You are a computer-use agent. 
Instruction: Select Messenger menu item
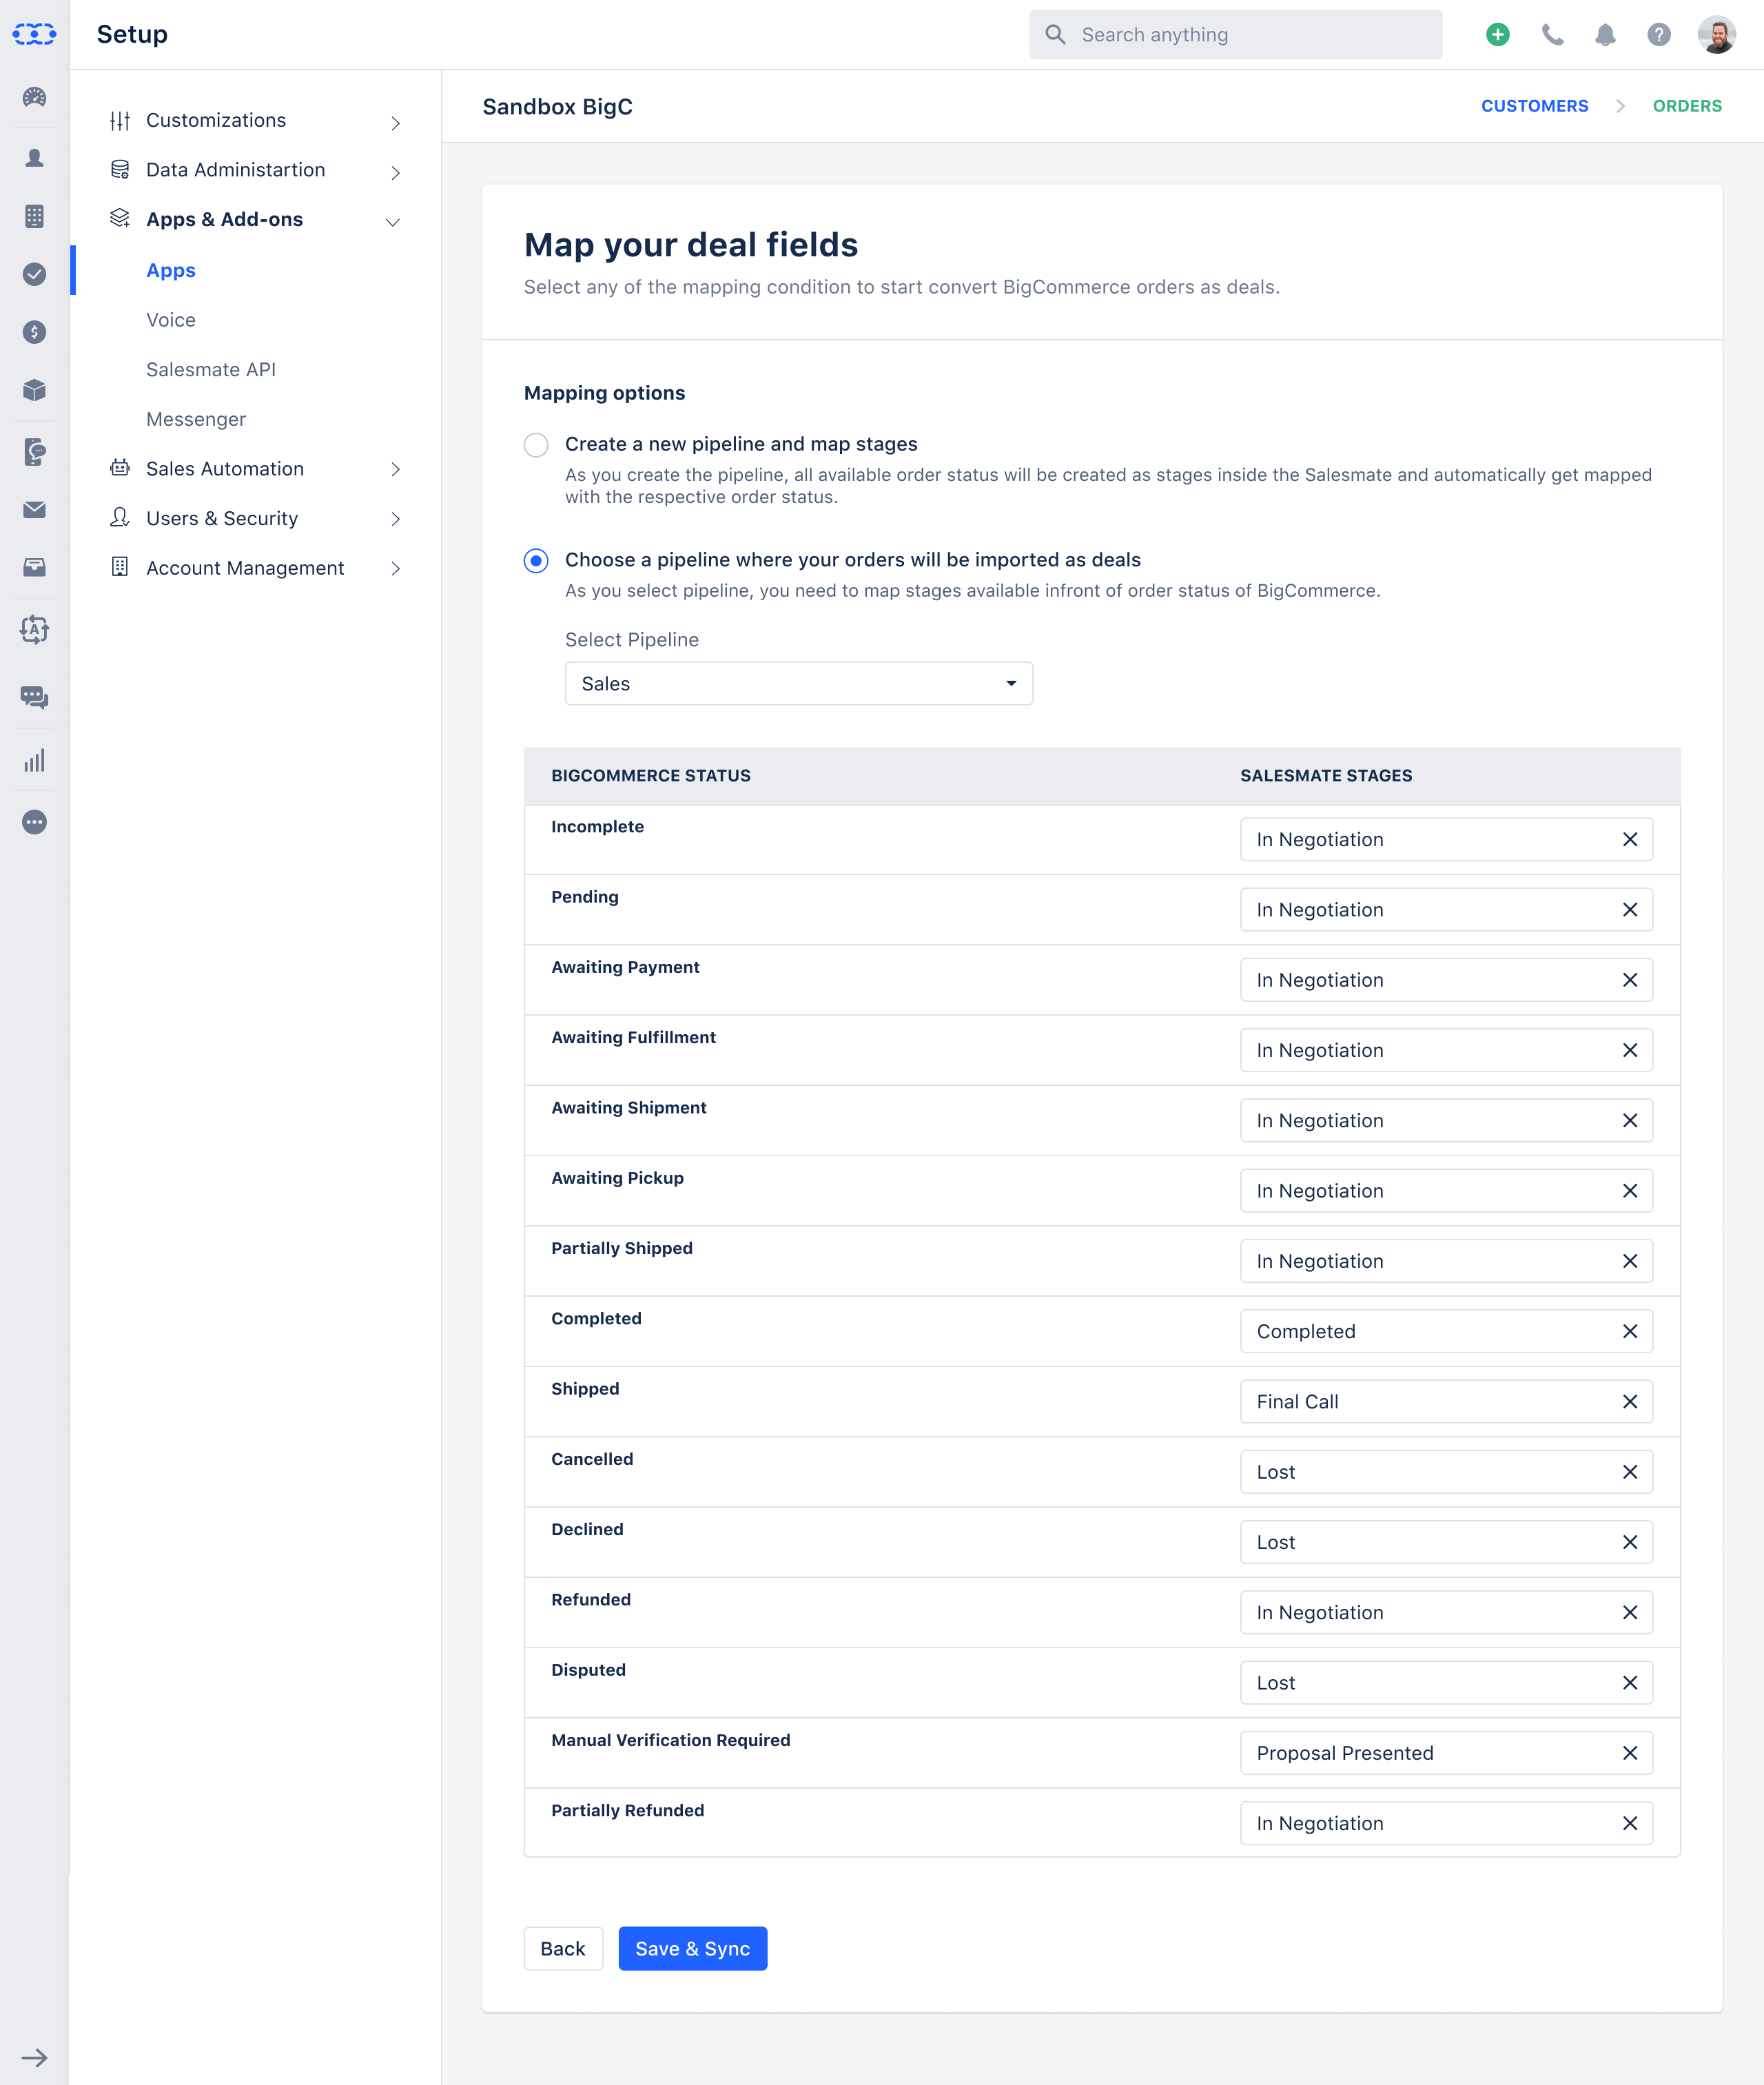(196, 419)
